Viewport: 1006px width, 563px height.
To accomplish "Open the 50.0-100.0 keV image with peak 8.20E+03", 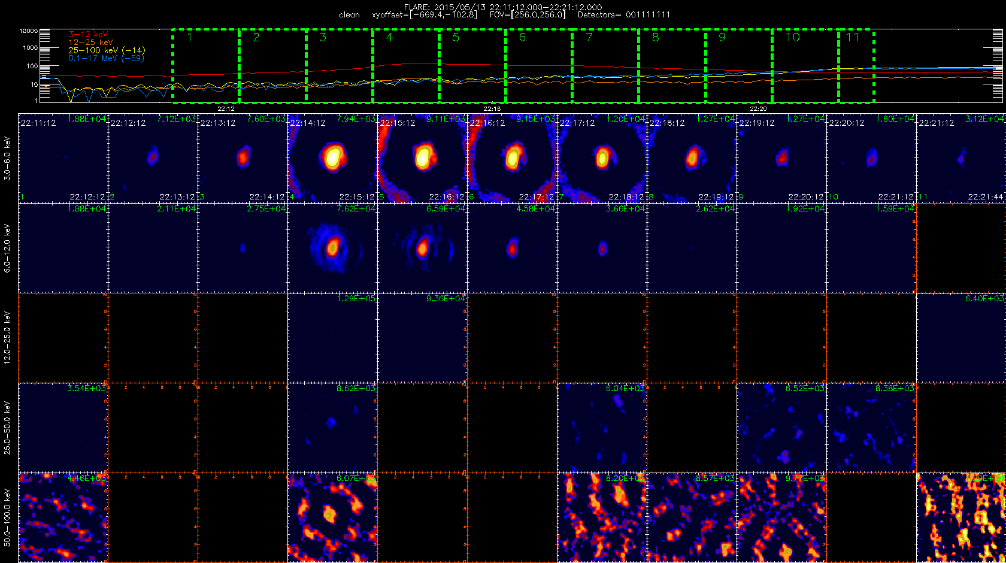I will 602,517.
